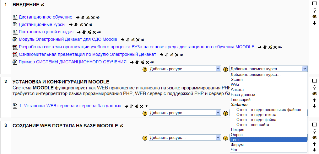Delete Пример СИСТЕМЫ ДИСТАНЦИОННОГО ОБУЧЕНИЯ item
The image size is (319, 154).
147,62
